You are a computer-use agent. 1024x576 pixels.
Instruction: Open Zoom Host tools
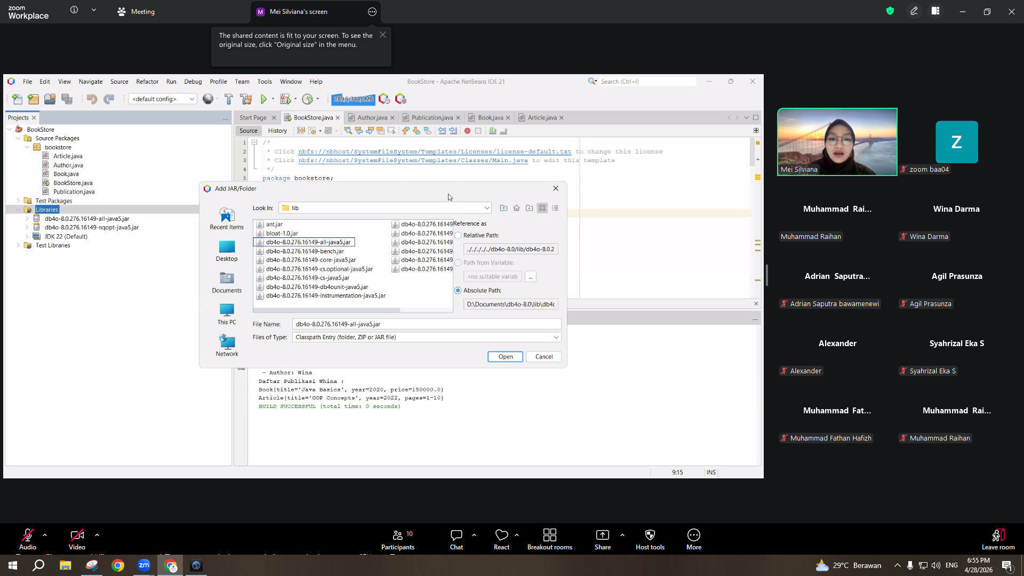coord(650,540)
